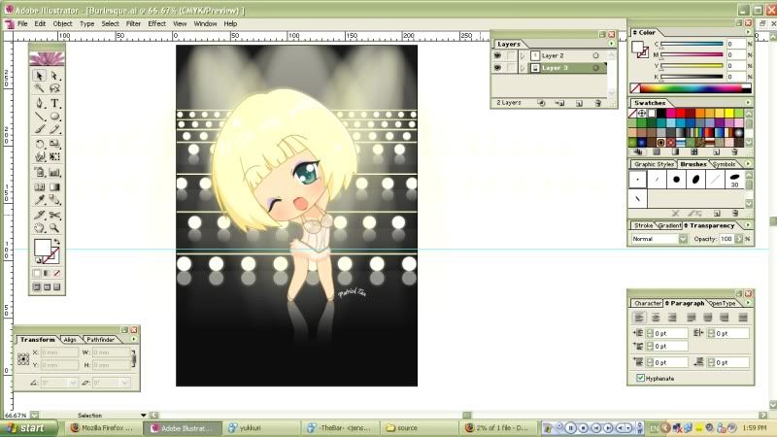Image resolution: width=777 pixels, height=437 pixels.
Task: Select the Scissors tool
Action: click(x=55, y=214)
